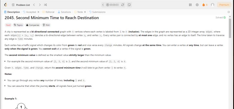
Task: Click the 'edges' inline code in the first paragraph
Action: click(x=209, y=32)
